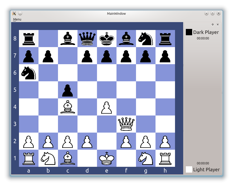
Task: Select the white pawn on b2
Action: 48,141
